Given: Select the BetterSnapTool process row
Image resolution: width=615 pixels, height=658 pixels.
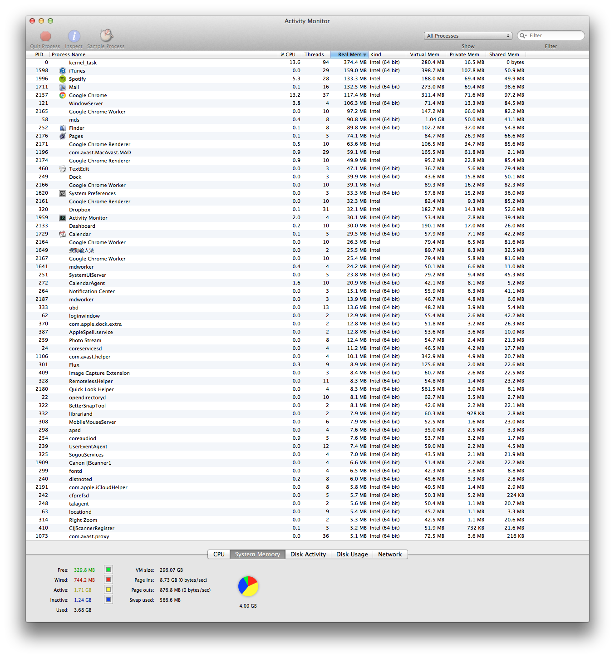Looking at the screenshot, I should coord(308,406).
